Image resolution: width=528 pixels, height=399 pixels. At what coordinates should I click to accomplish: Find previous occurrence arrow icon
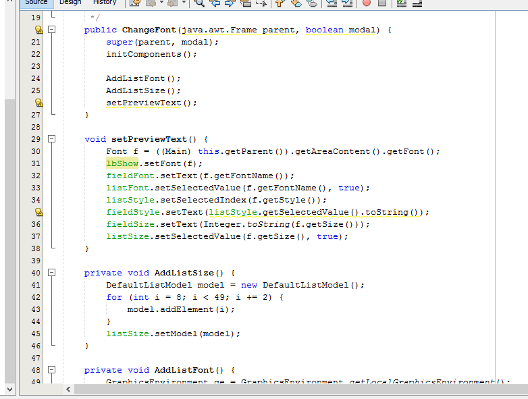[215, 3]
